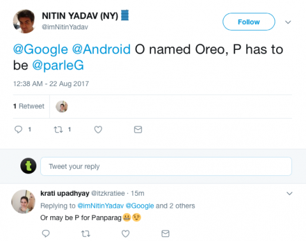Like the main tweet with the heart icon
306x241 pixels.
click(98, 129)
